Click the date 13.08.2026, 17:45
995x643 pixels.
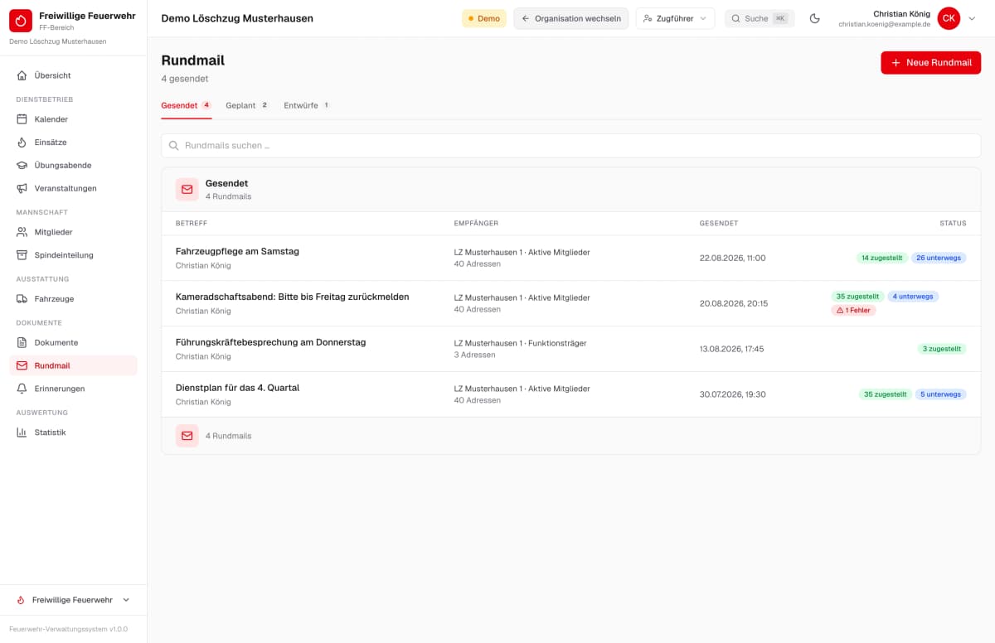732,349
